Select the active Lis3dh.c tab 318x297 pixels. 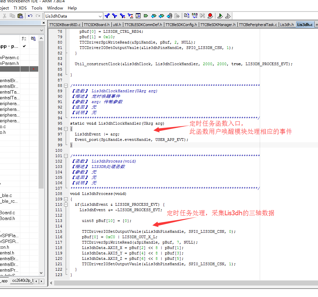coord(305,24)
